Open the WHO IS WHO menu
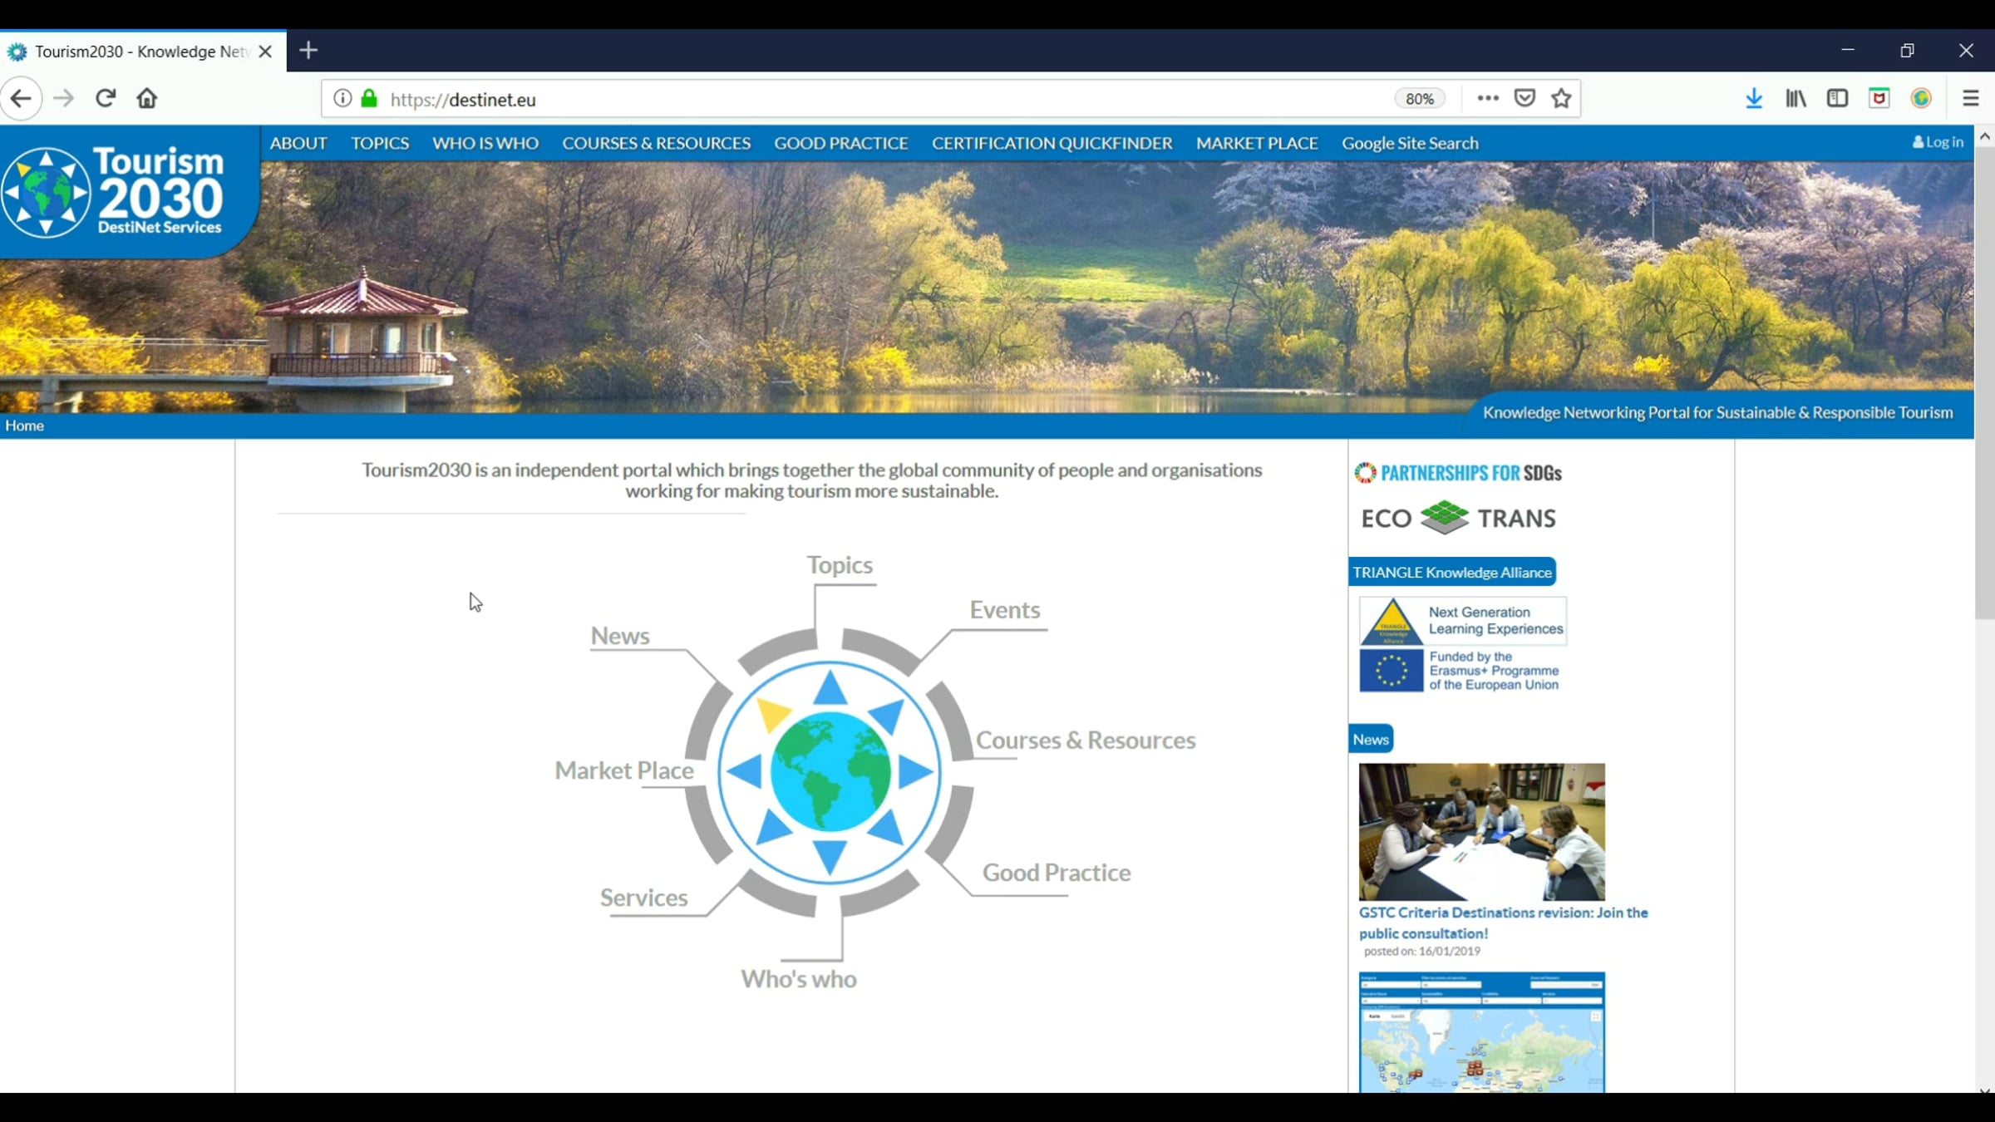 click(x=485, y=143)
